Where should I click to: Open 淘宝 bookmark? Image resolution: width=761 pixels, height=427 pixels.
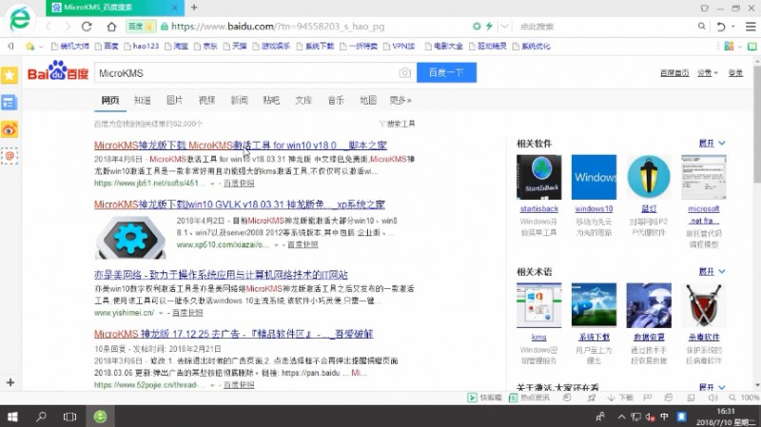click(x=176, y=46)
